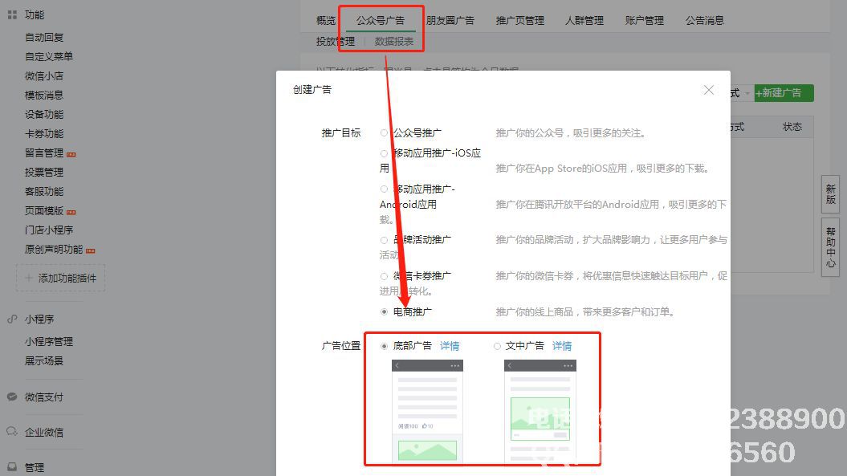Click the 底部广告 phone preview thumbnail
Viewport: 847px width, 476px height.
427,411
